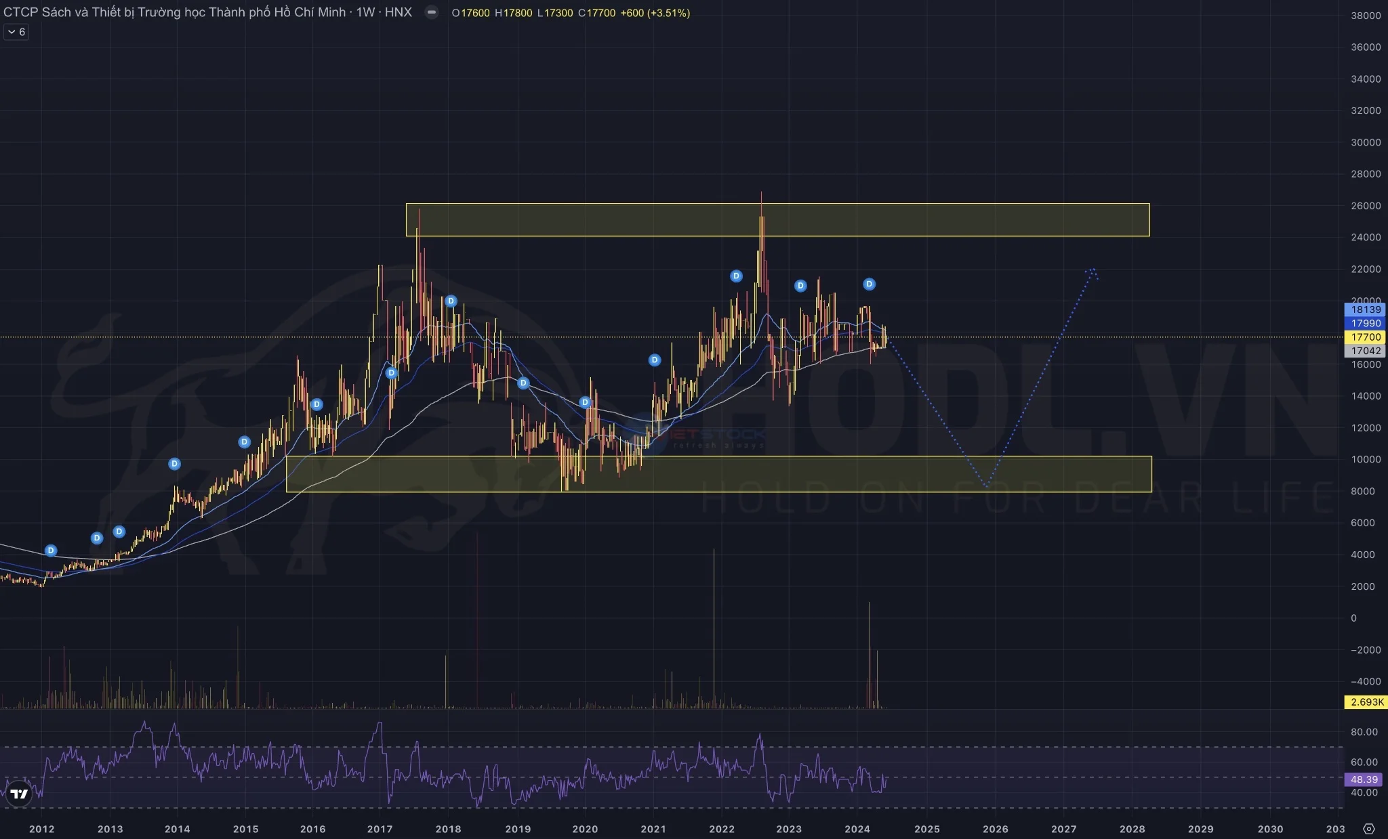Image resolution: width=1388 pixels, height=839 pixels.
Task: Click dividend D marker just before 2015
Action: (x=244, y=442)
